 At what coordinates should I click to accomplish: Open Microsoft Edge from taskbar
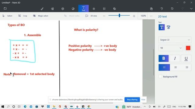point(25,107)
